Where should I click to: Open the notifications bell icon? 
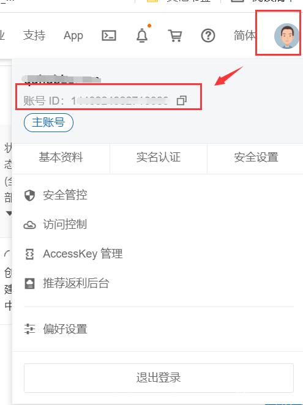(x=142, y=35)
